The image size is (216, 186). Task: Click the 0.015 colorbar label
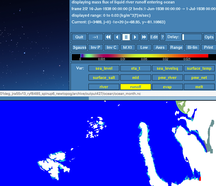click(144, 59)
